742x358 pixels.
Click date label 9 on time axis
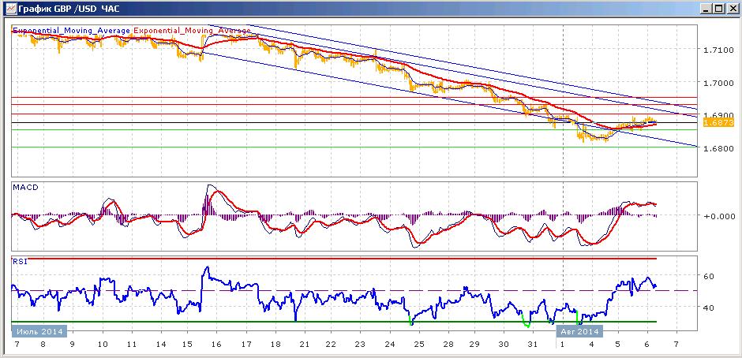pyautogui.click(x=72, y=344)
